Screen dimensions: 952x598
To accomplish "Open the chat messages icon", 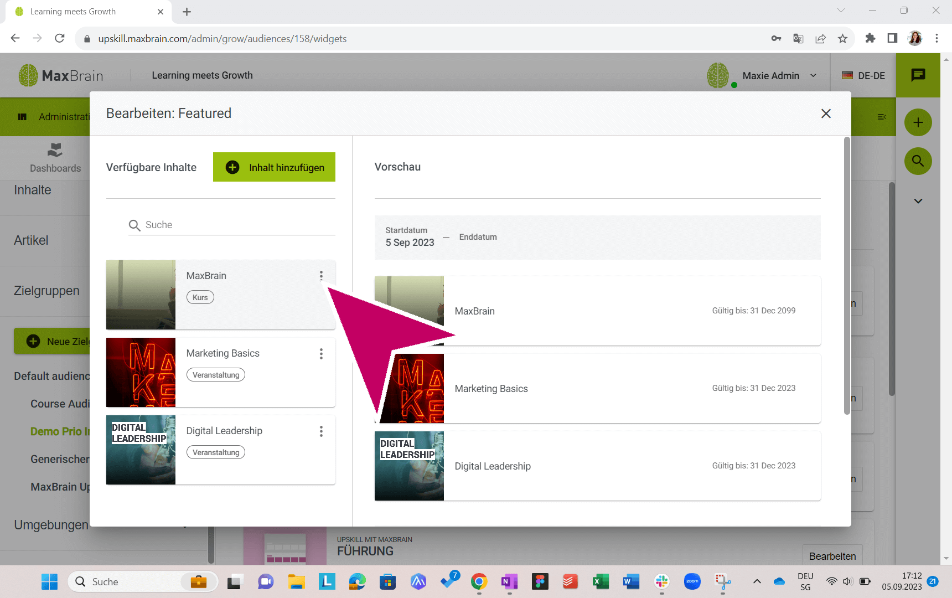I will click(x=918, y=75).
